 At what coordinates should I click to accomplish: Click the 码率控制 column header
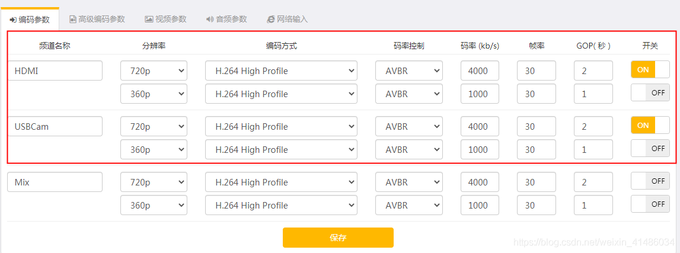pos(409,46)
